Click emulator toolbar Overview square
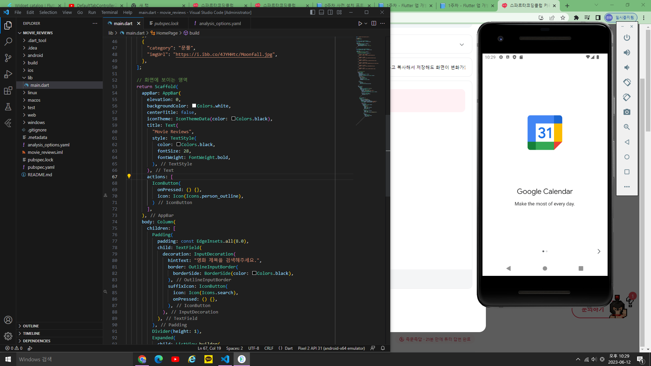 click(x=627, y=172)
